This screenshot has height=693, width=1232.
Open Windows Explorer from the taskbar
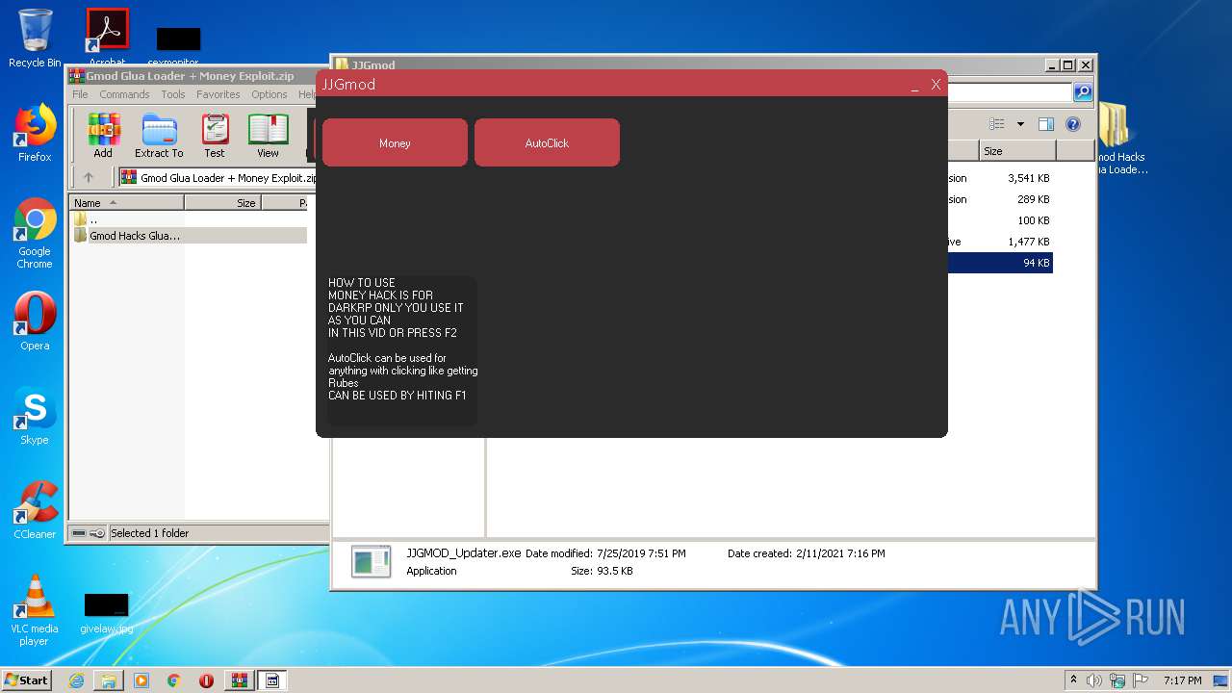(x=109, y=680)
